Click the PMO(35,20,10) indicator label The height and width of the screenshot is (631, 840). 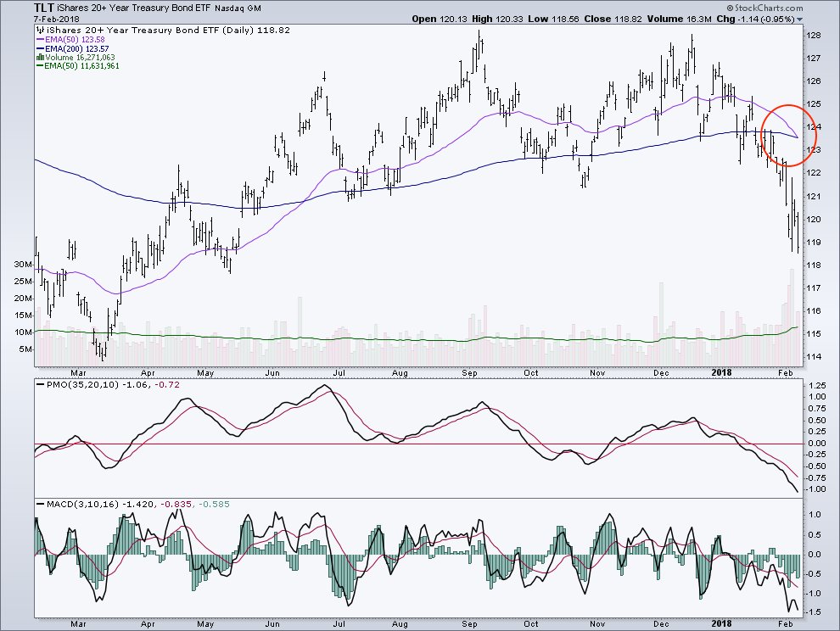point(82,384)
